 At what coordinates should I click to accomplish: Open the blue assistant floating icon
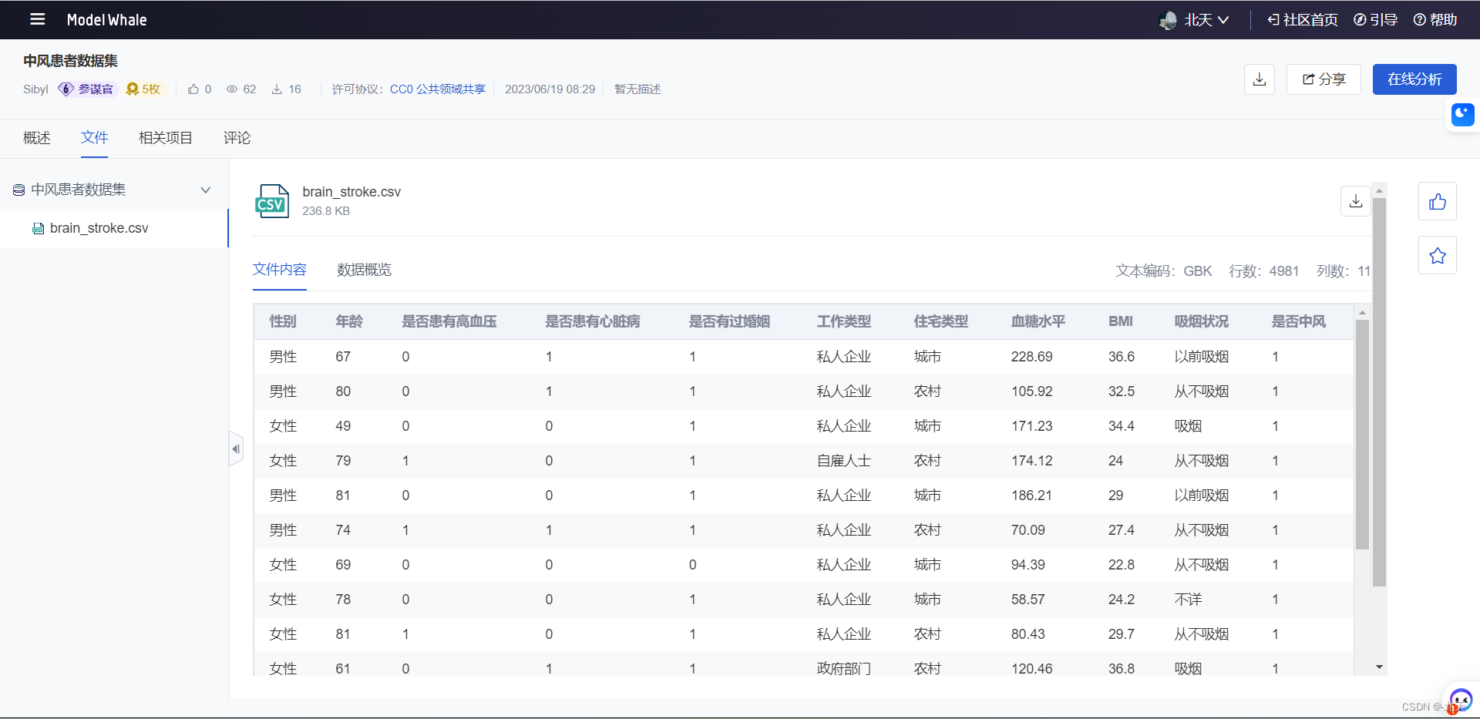1462,115
